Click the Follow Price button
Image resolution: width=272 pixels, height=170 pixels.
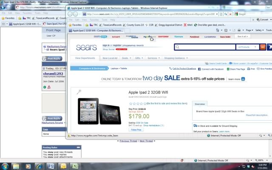click(136, 130)
